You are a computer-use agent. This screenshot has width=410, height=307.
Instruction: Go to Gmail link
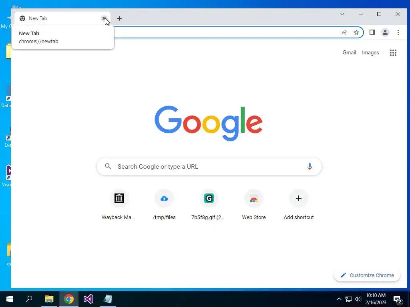[349, 52]
